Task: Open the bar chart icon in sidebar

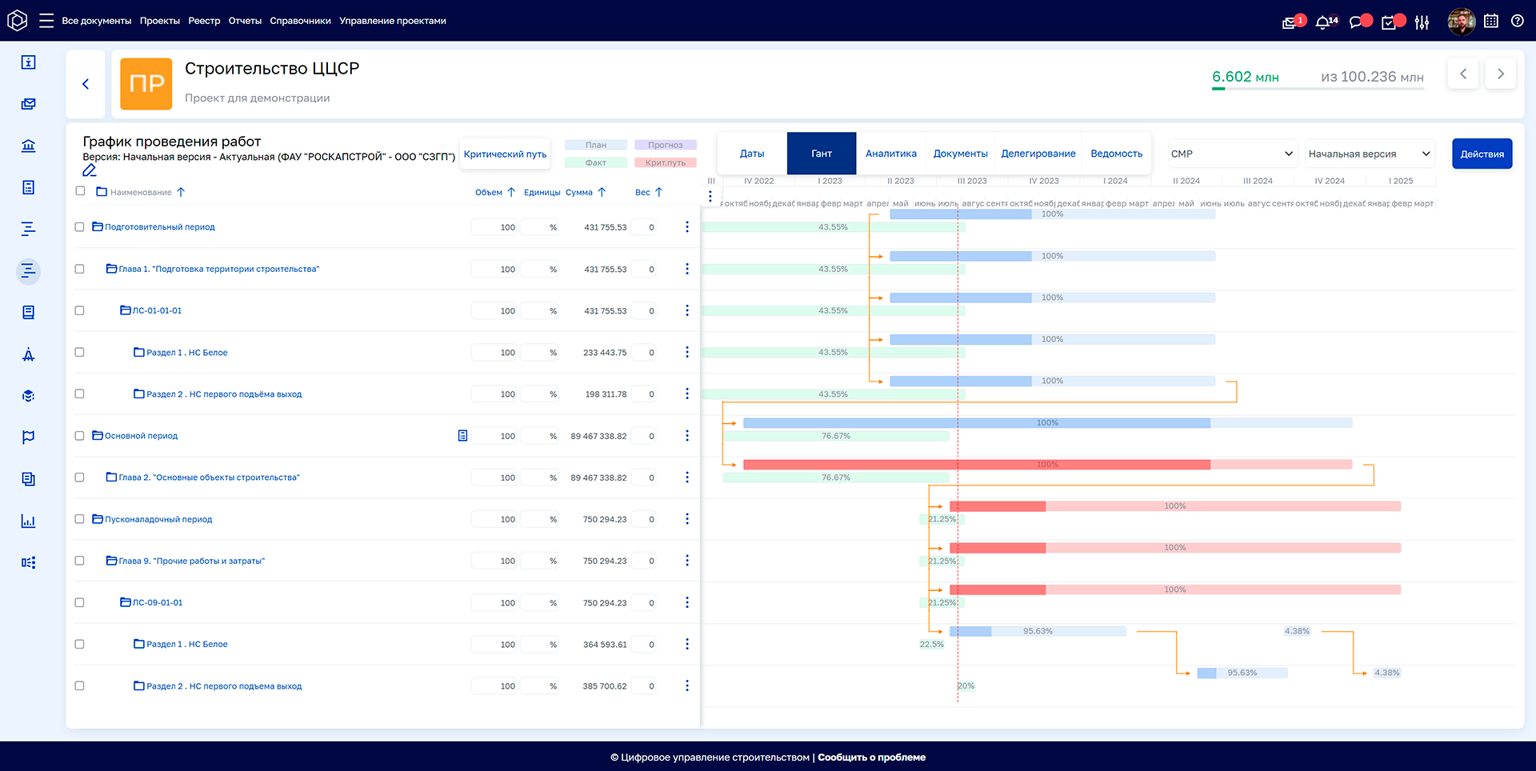Action: pos(29,521)
